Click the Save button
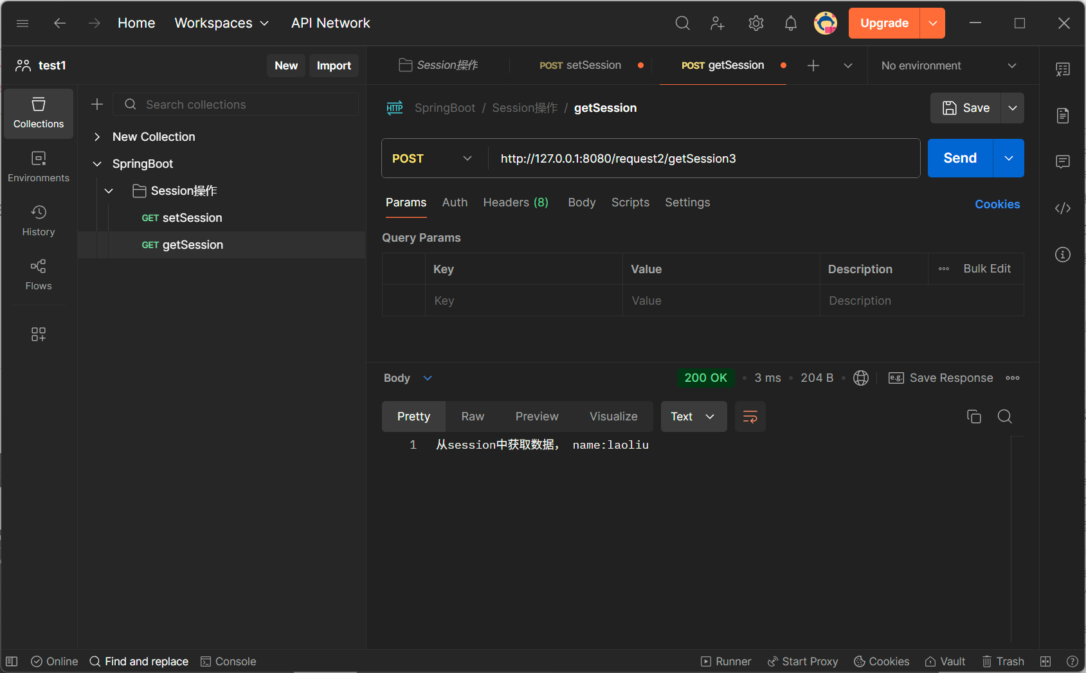1086x673 pixels. click(x=966, y=108)
